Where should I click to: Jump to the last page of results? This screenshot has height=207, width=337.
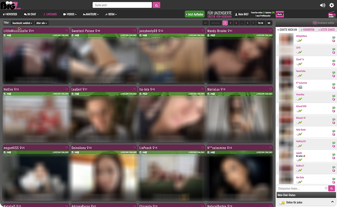(269, 23)
